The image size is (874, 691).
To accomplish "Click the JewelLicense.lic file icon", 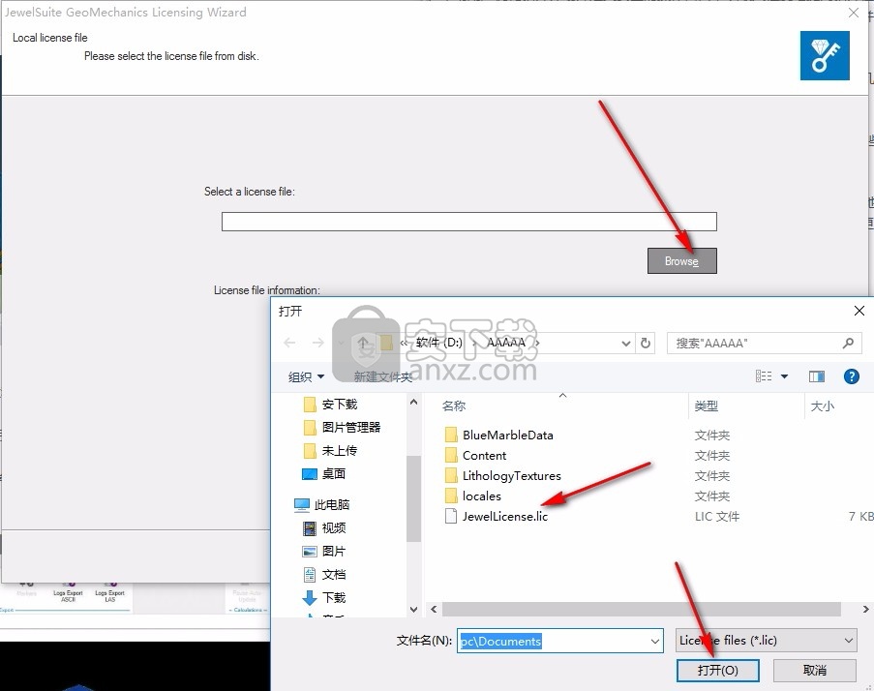I will click(451, 517).
